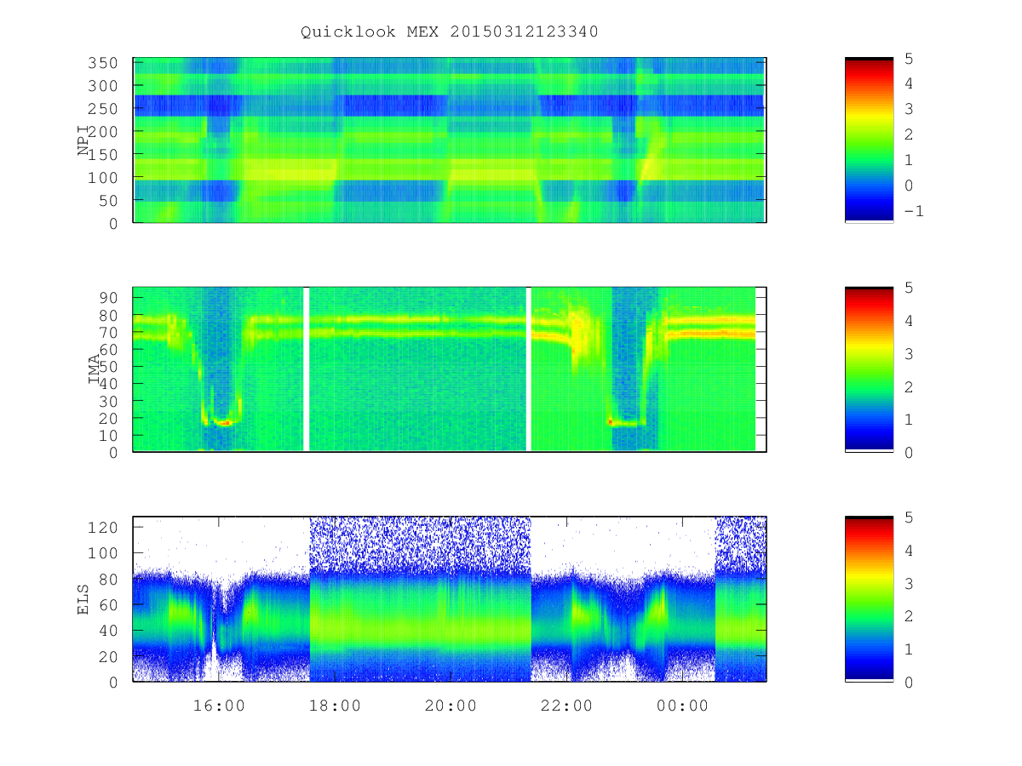Click the 5 label on ELS color scale
The width and height of the screenshot is (1022, 766).
tap(909, 516)
